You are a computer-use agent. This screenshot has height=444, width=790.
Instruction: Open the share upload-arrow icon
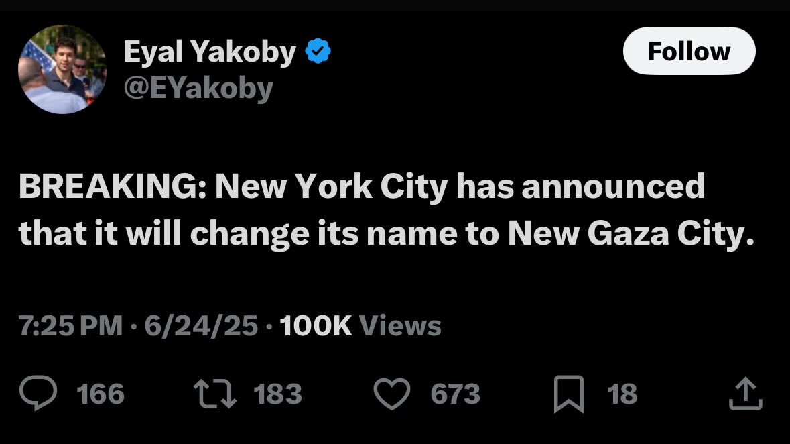coord(745,394)
